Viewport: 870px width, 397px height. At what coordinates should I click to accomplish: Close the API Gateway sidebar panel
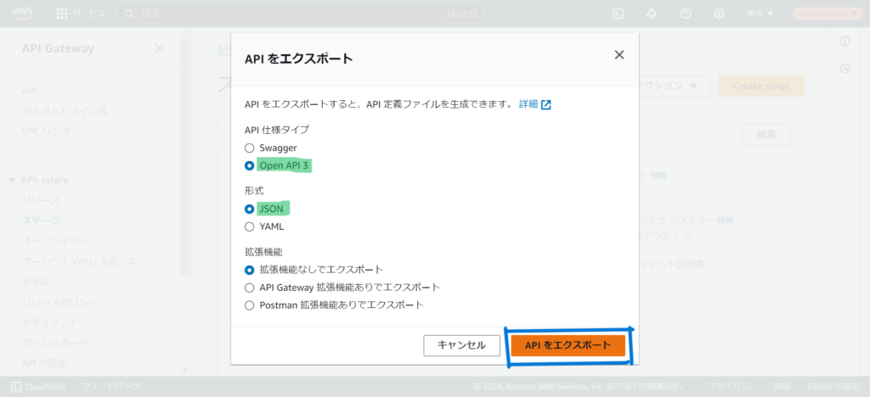click(x=159, y=48)
